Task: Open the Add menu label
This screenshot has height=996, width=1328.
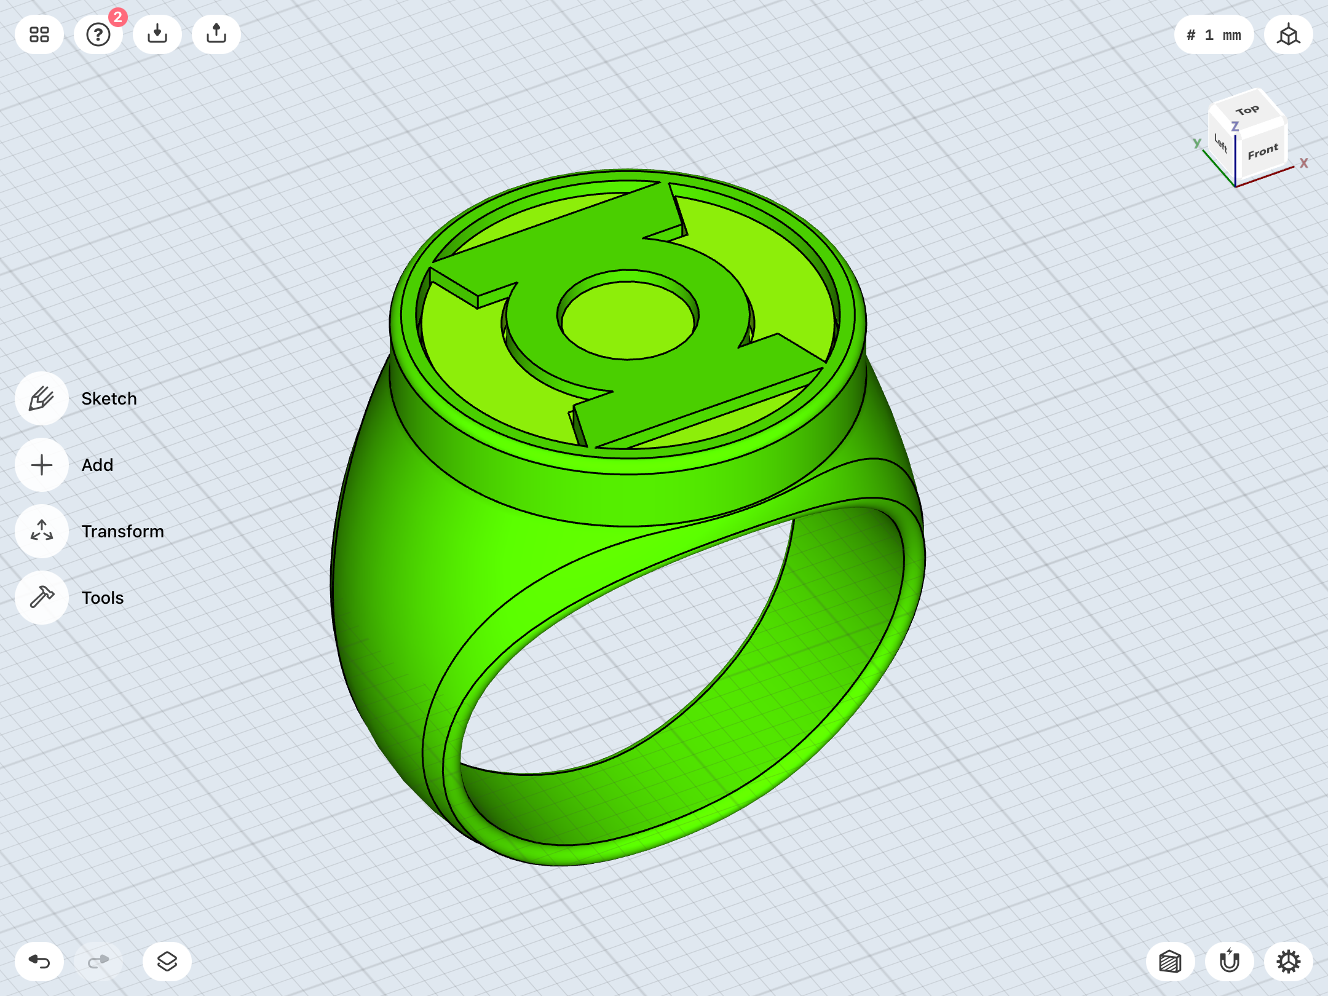Action: (97, 465)
